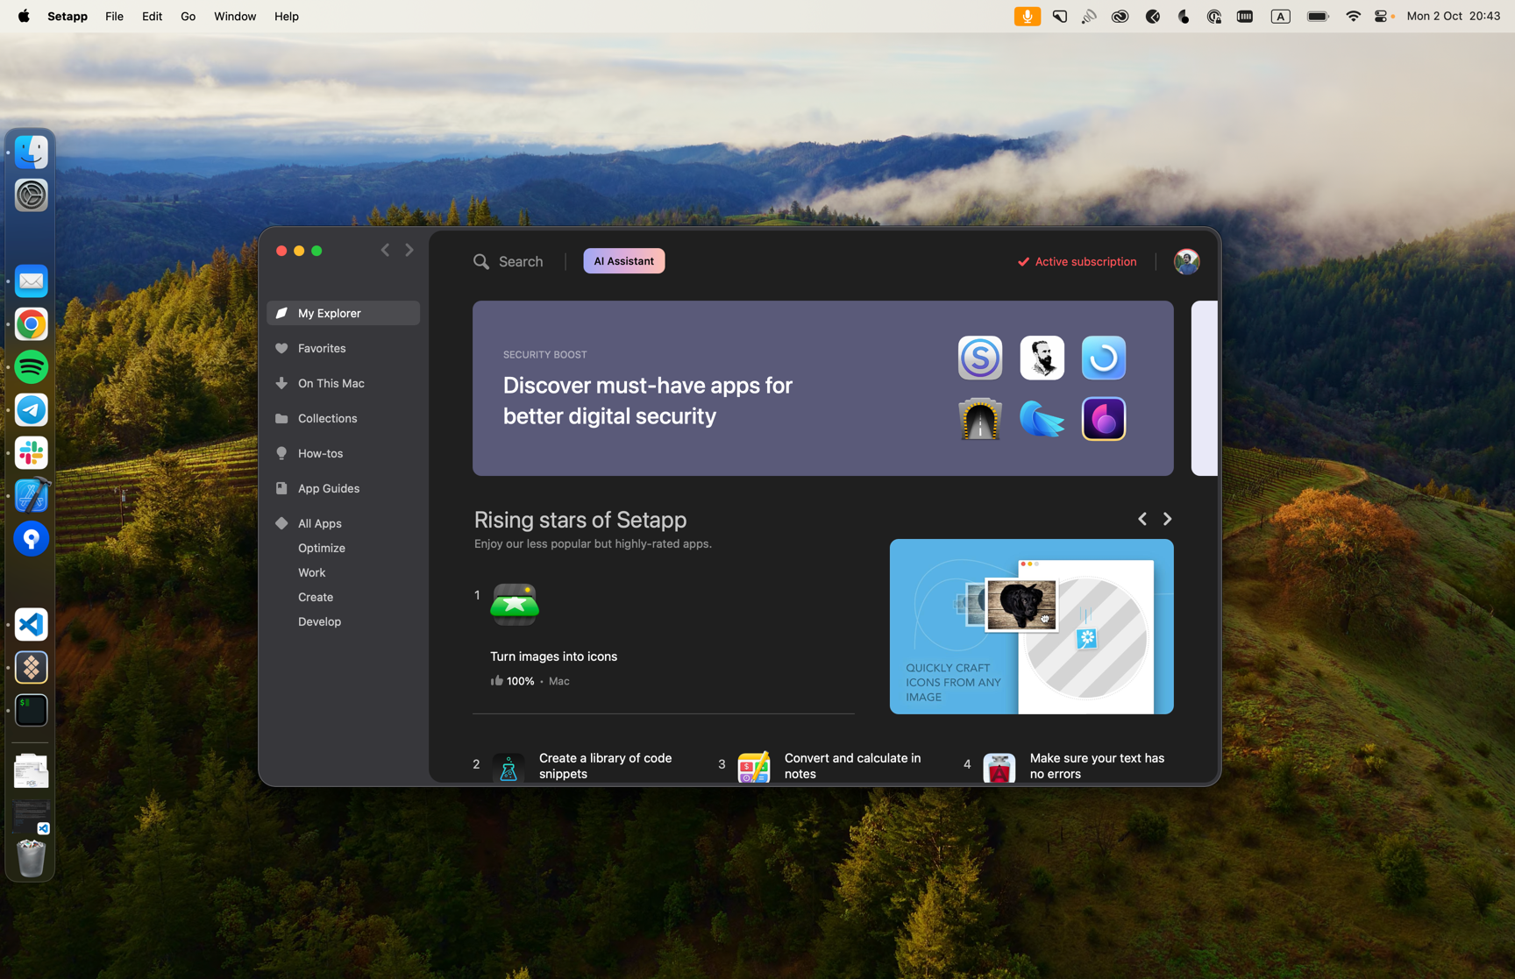Open Visual Studio Code from the Dock

click(x=31, y=625)
